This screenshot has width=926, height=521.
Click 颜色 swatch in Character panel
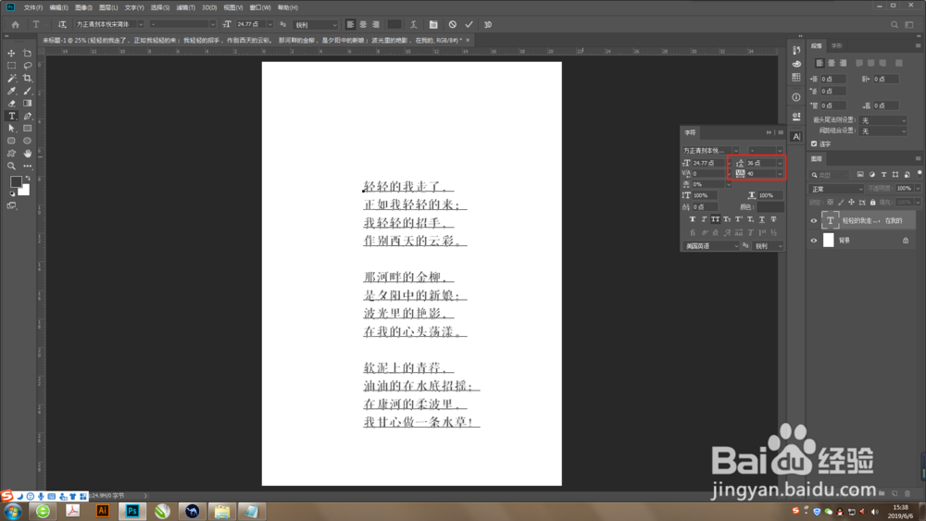770,207
